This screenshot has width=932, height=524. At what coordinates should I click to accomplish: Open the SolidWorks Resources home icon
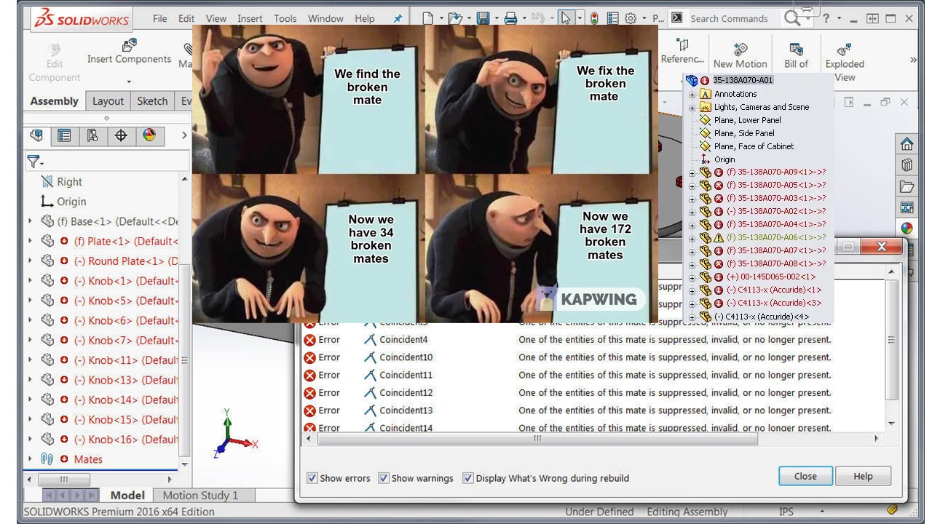(907, 143)
